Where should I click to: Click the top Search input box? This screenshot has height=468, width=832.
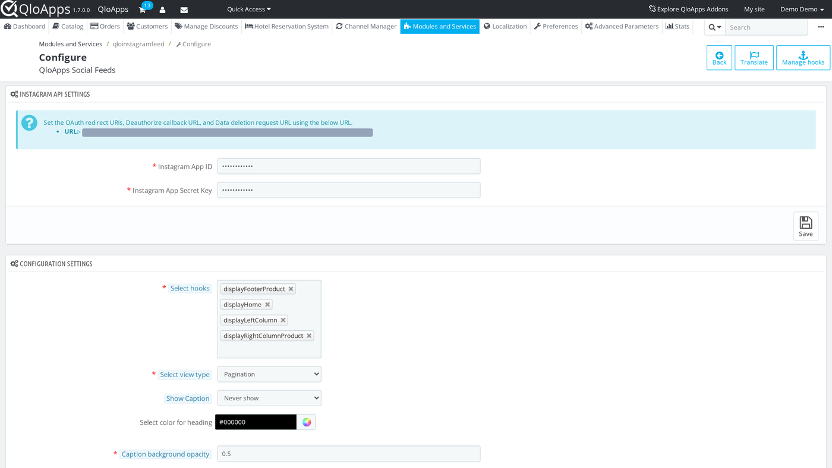pyautogui.click(x=767, y=27)
